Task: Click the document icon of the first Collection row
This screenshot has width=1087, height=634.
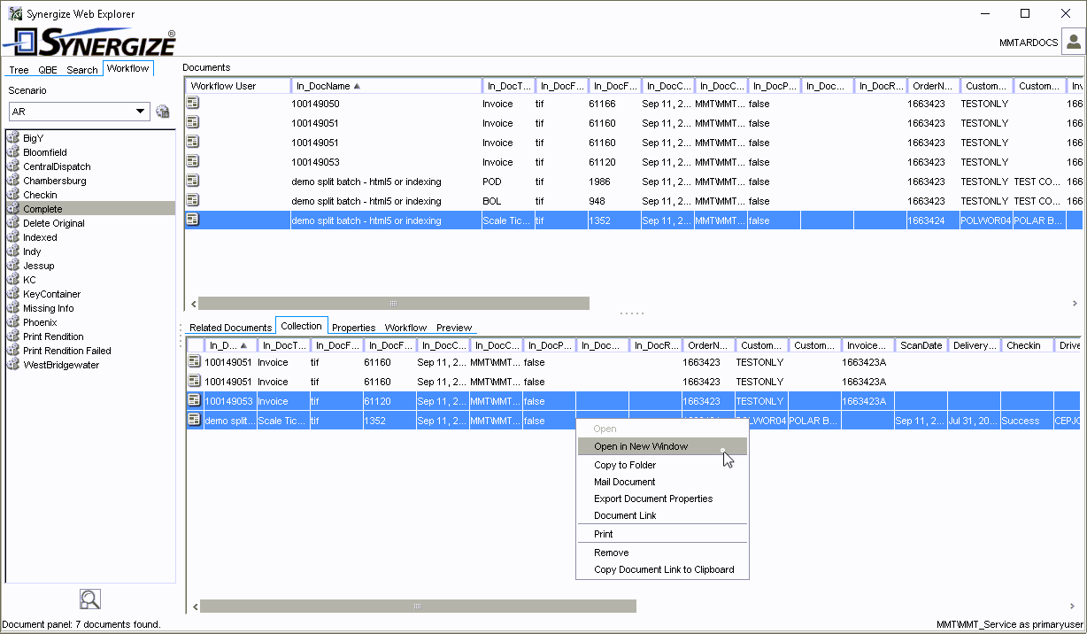Action: pyautogui.click(x=195, y=362)
